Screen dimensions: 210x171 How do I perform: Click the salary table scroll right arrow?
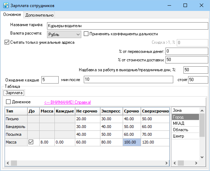click(x=167, y=163)
